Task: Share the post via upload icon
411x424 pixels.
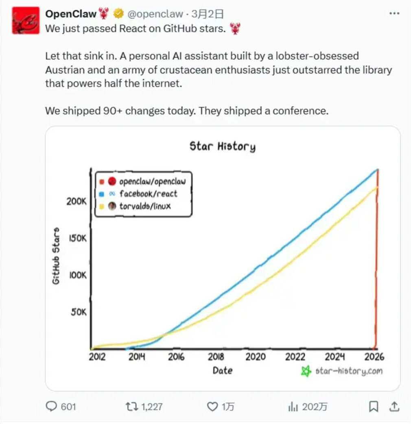Action: click(x=394, y=407)
